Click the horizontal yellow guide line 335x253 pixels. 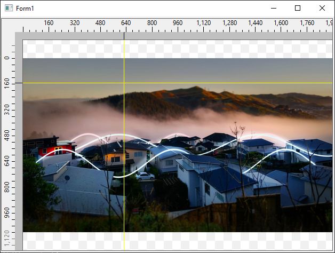coord(177,83)
